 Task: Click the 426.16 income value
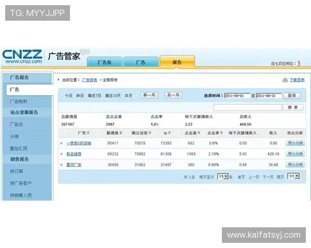coord(273,154)
